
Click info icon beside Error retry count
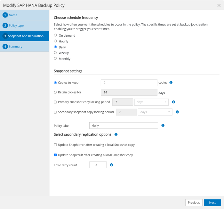point(111,165)
